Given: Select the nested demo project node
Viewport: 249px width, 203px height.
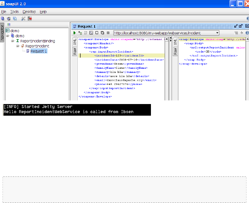Looking at the screenshot, I should point(20,36).
